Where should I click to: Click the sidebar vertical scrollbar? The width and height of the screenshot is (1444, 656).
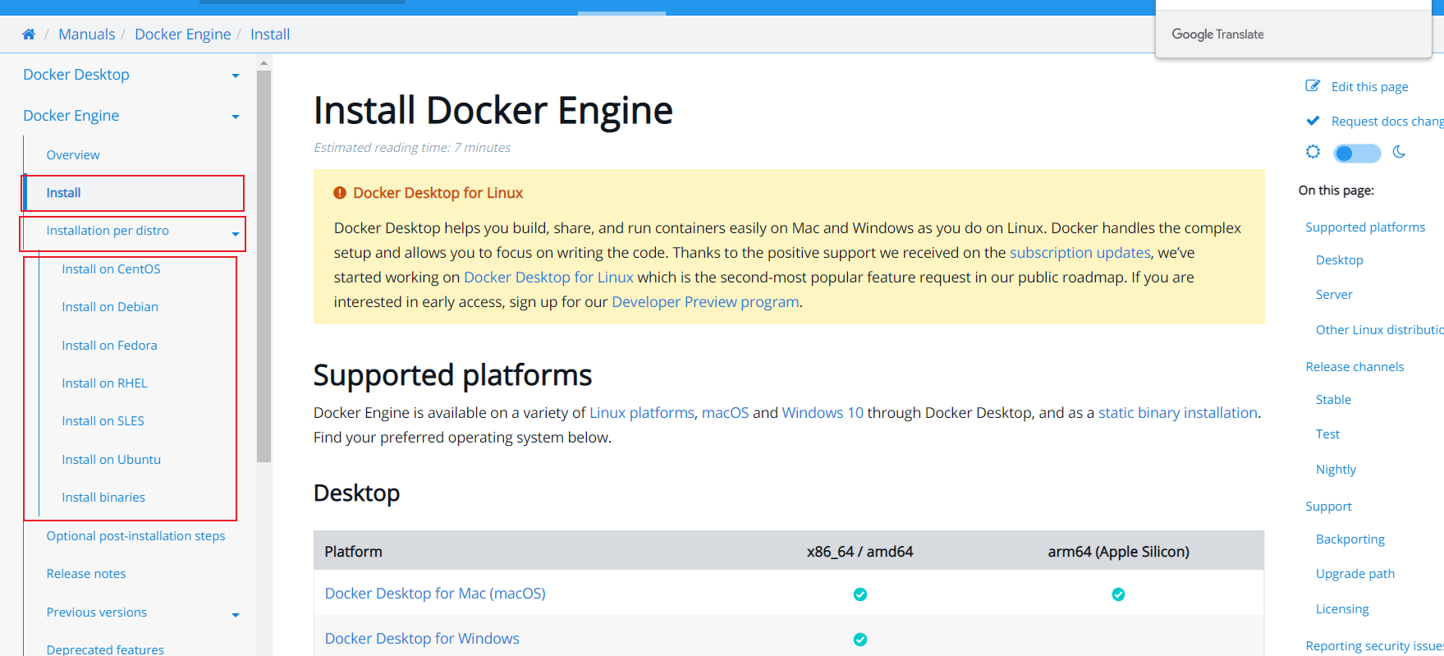pyautogui.click(x=264, y=266)
